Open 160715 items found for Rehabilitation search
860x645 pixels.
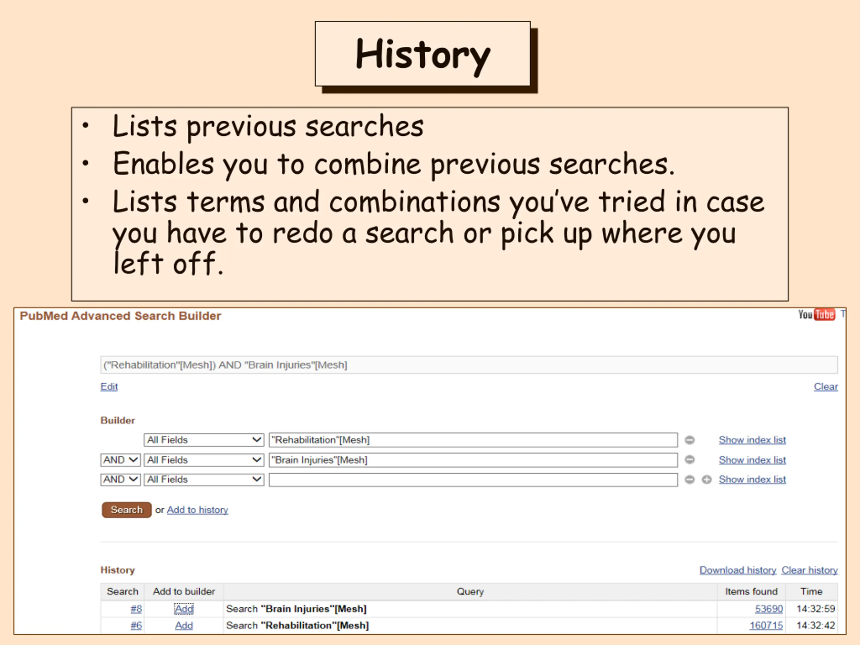(766, 626)
